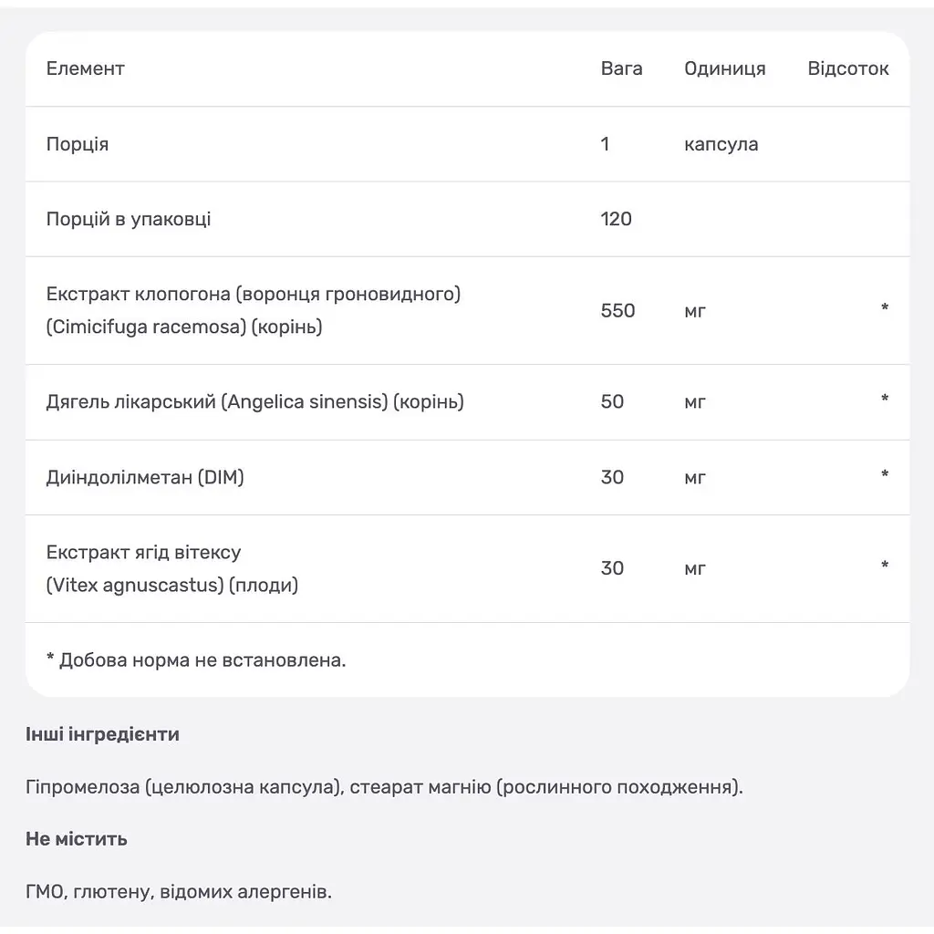This screenshot has width=934, height=934.
Task: Click the 'Інші інгредієнти' heading
Action: [102, 734]
